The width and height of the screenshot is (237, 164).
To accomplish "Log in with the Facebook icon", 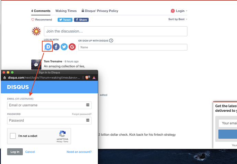I will (56, 47).
